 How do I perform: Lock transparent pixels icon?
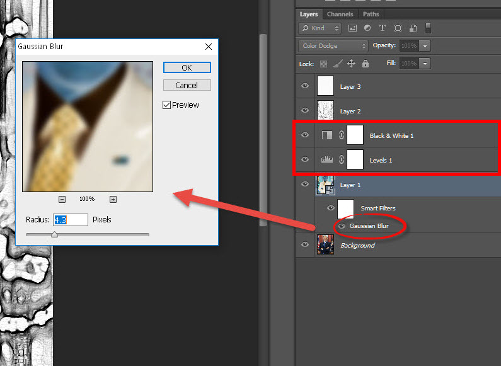(x=323, y=64)
